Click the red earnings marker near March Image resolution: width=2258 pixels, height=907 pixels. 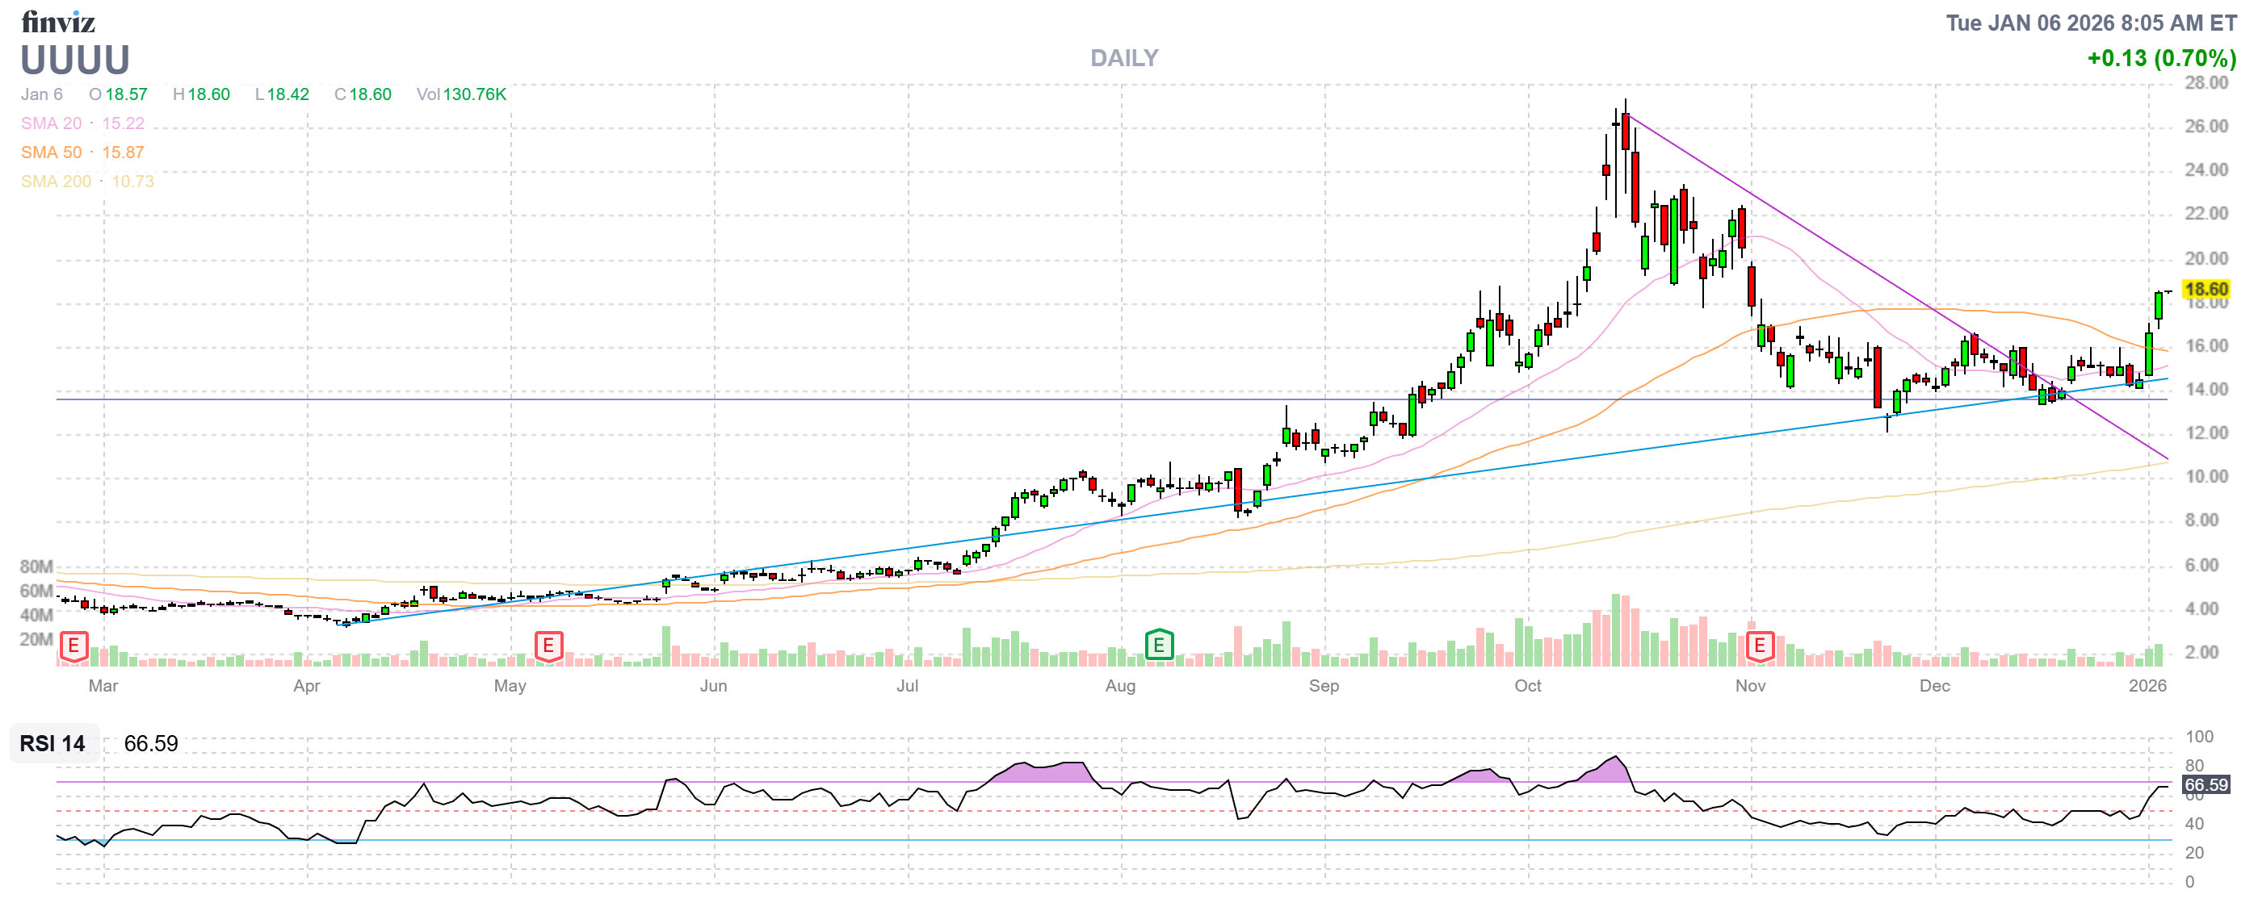click(73, 647)
